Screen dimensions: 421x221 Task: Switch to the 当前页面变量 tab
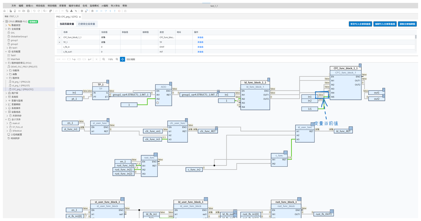click(67, 24)
